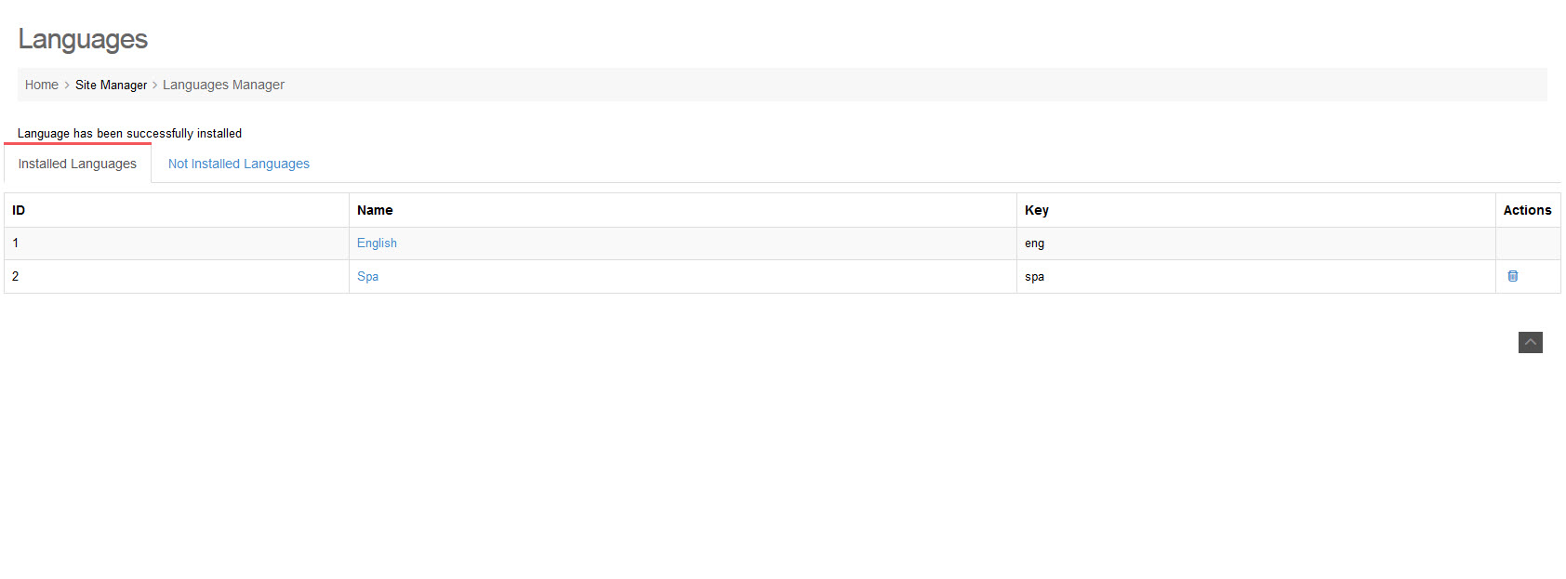The image size is (1566, 579).
Task: Select the 'eng' key cell
Action: pos(1034,243)
